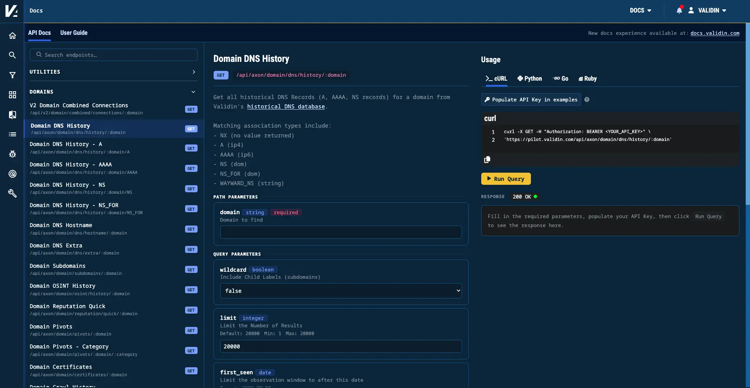Open historical DNS database link
Screen dimensions: 750x388
click(286, 106)
